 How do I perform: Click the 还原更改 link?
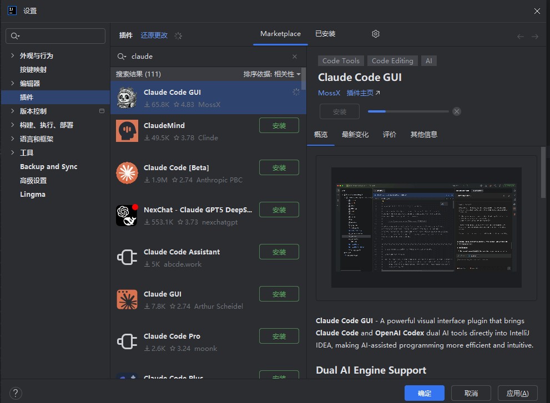[154, 35]
